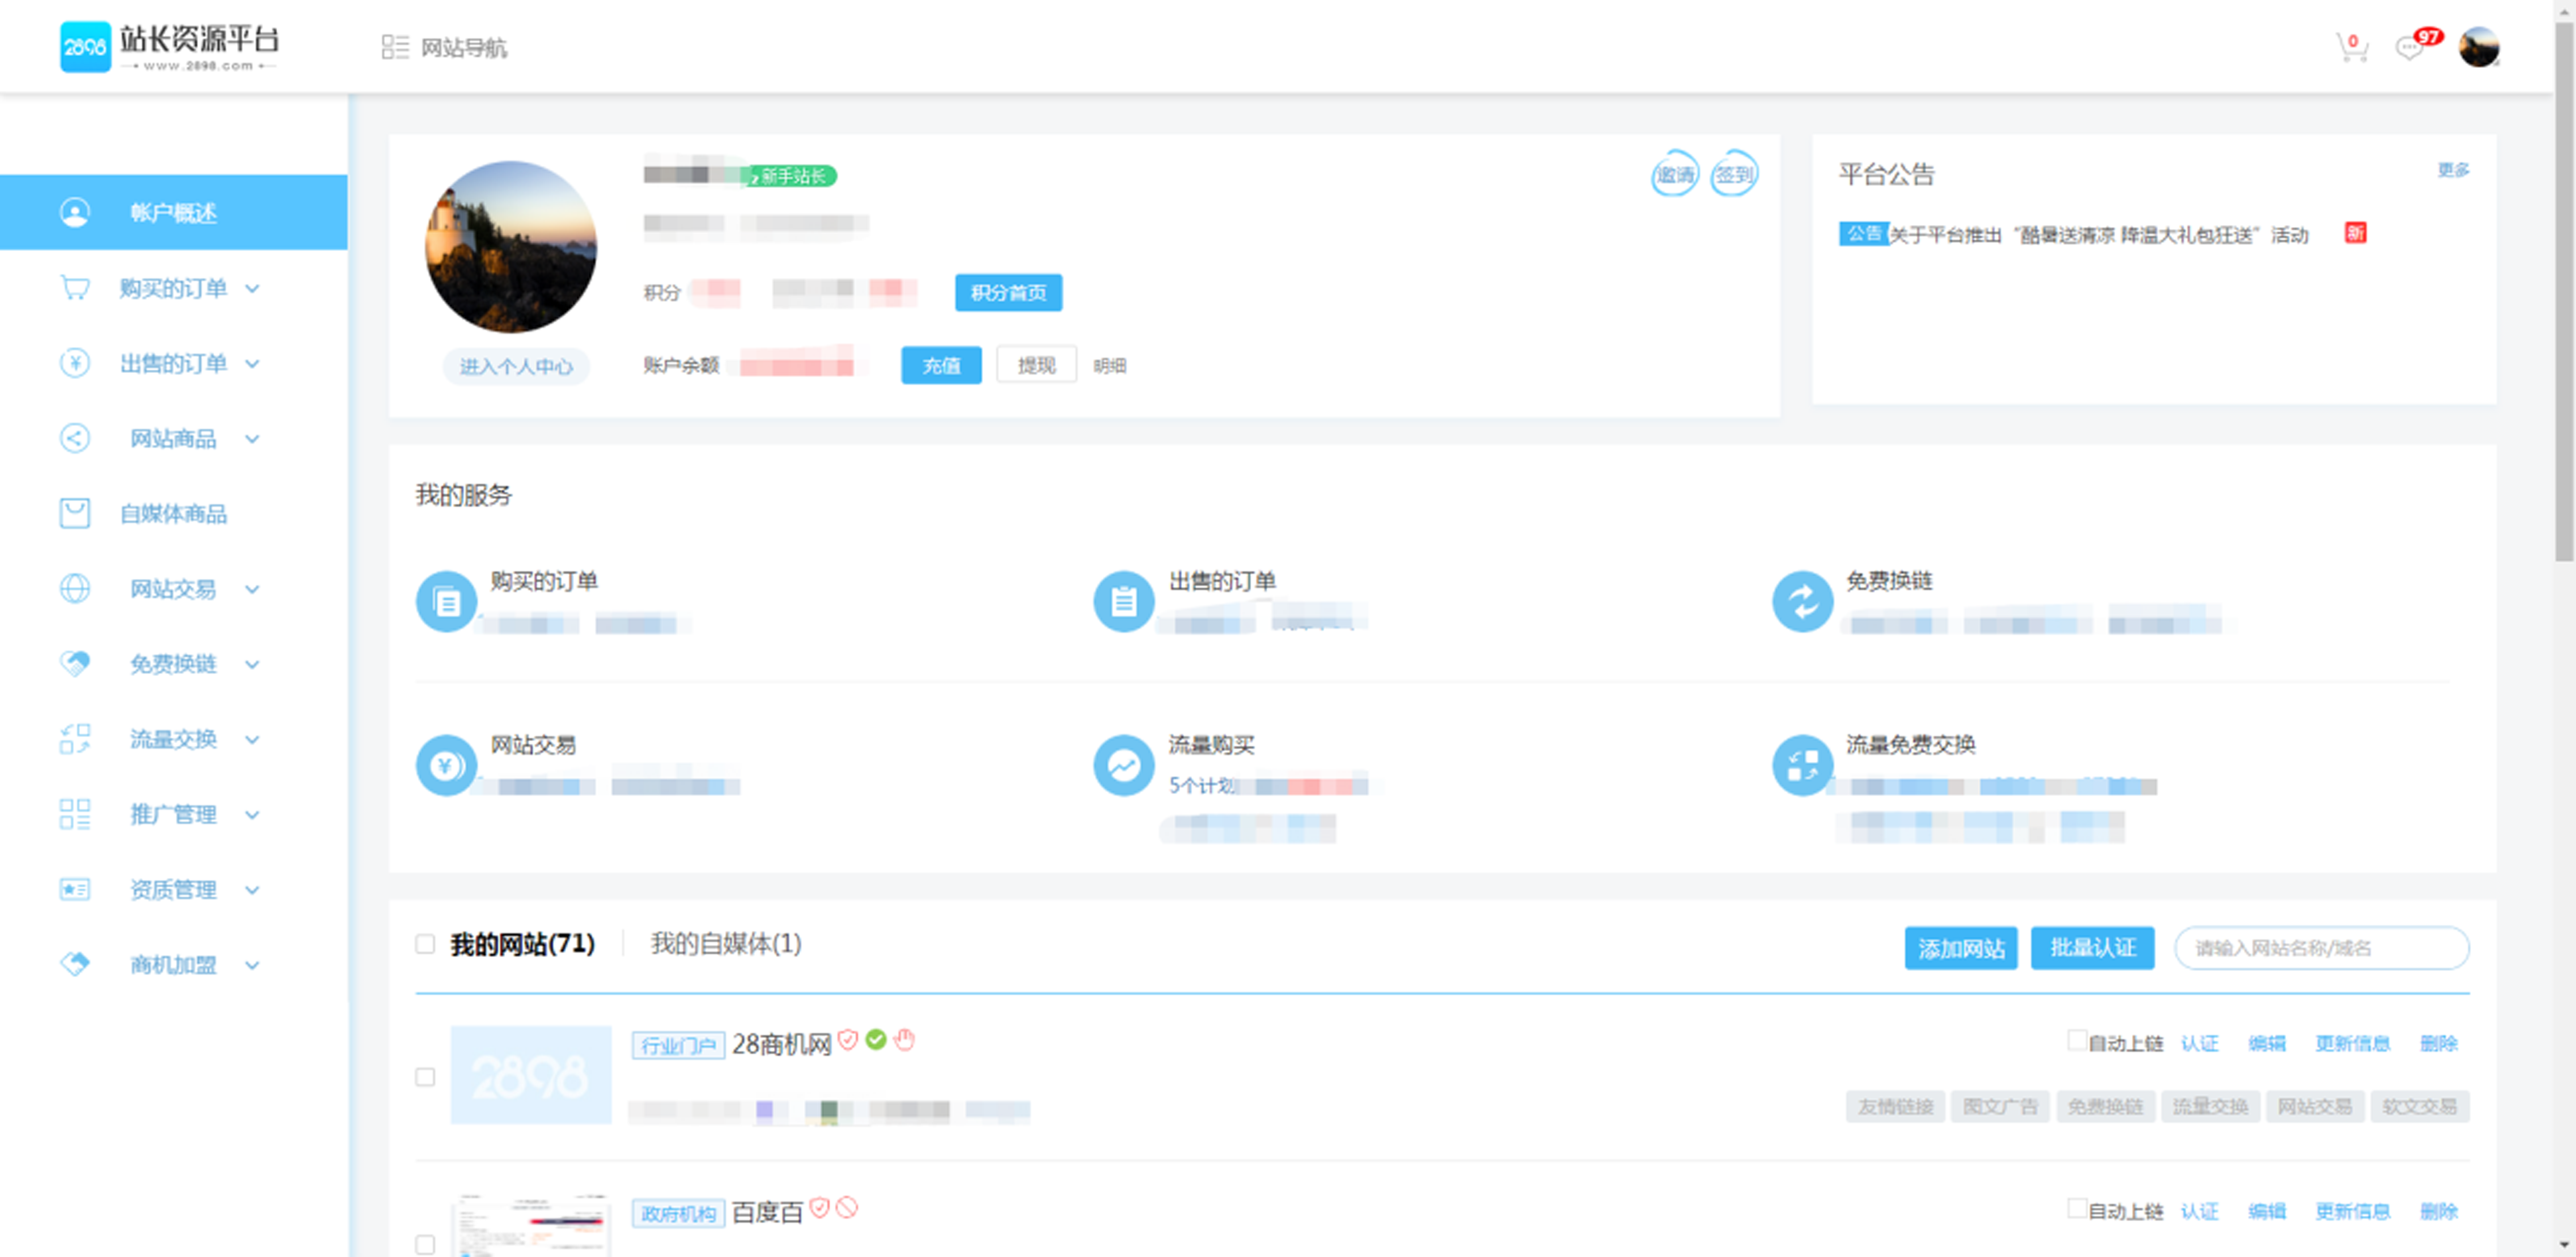Open the 网站导航 grid icon
This screenshot has width=2576, height=1257.
tap(395, 47)
